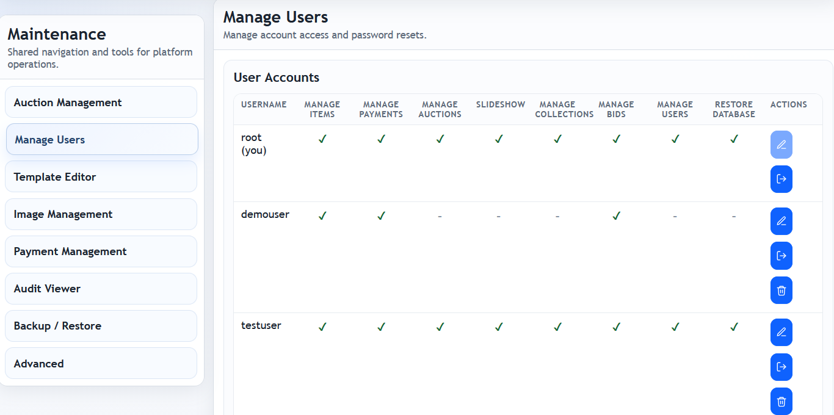Screen dimensions: 834x415
Task: Open the Template Editor section
Action: coord(101,176)
